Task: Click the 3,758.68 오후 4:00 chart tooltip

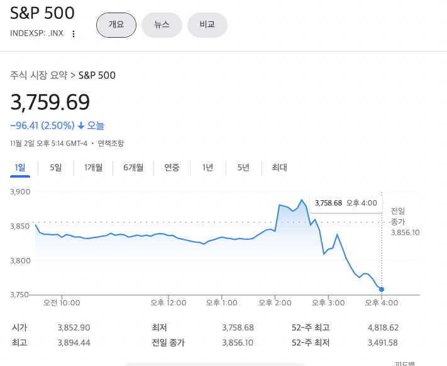Action: pyautogui.click(x=346, y=203)
